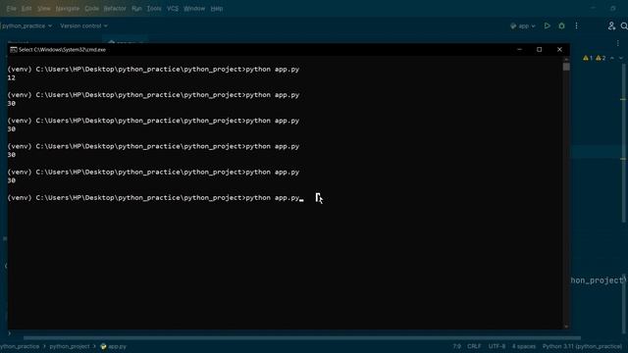Open the Help menu
628x353 pixels.
pyautogui.click(x=217, y=9)
